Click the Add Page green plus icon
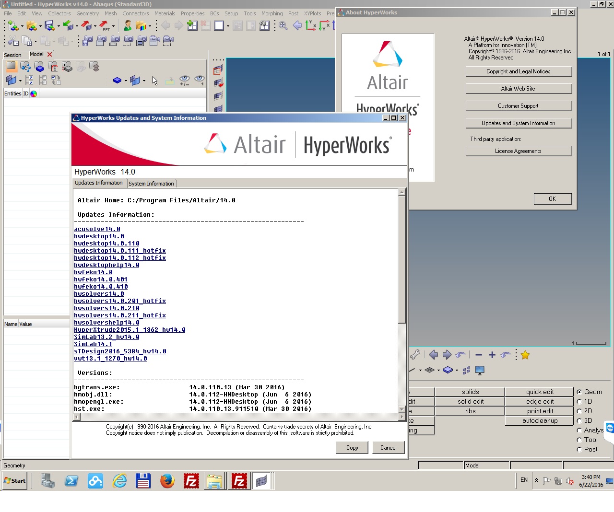This screenshot has height=512, width=614. pos(192,25)
